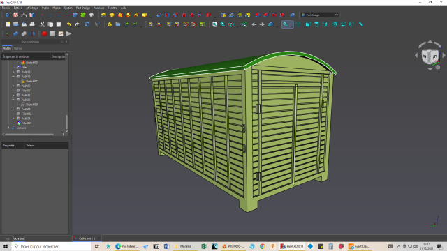The image size is (447, 251).
Task: Open the Part Design workbench dropdown
Action: [320, 15]
